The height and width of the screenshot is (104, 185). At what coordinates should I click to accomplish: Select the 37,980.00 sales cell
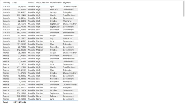coord(22,99)
